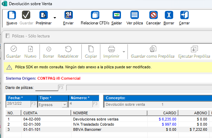Open Relacionar CFDIs tool
Image resolution: width=212 pixels, height=138 pixels.
(94, 16)
